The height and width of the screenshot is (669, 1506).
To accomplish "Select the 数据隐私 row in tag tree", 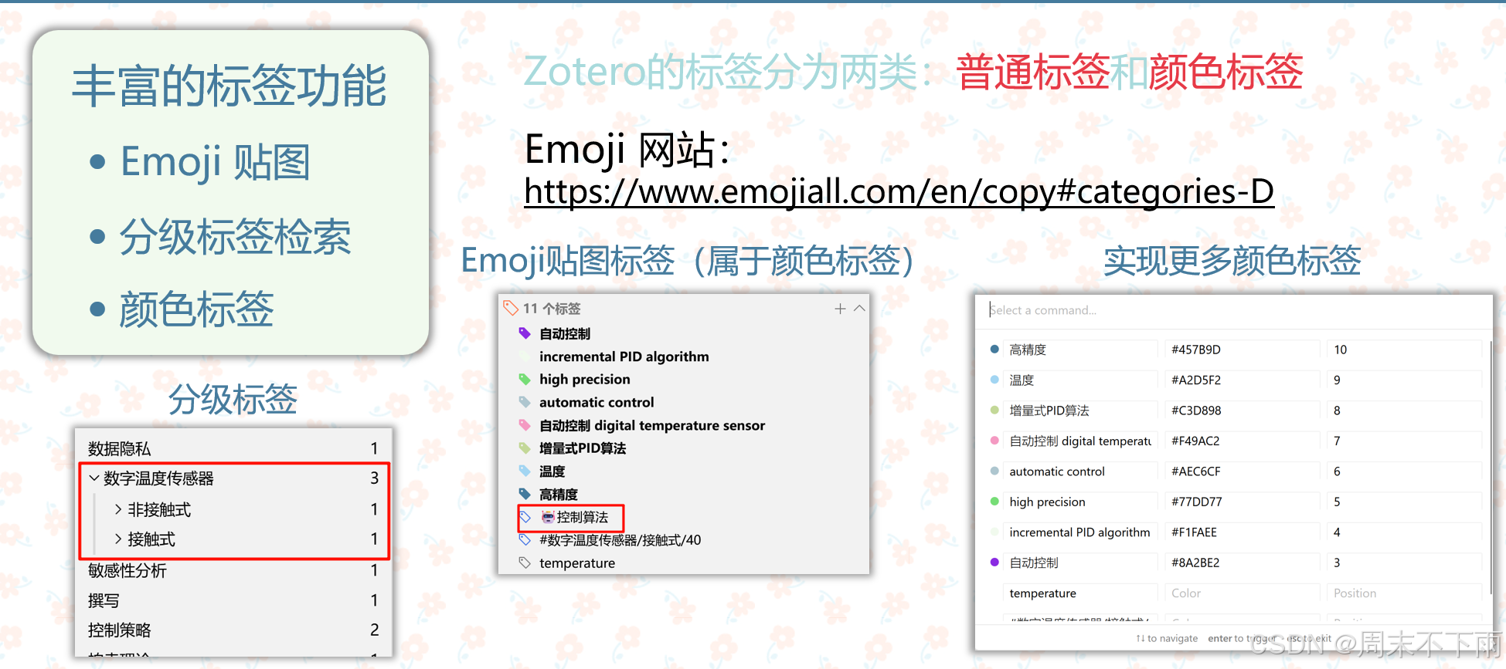I will (233, 448).
